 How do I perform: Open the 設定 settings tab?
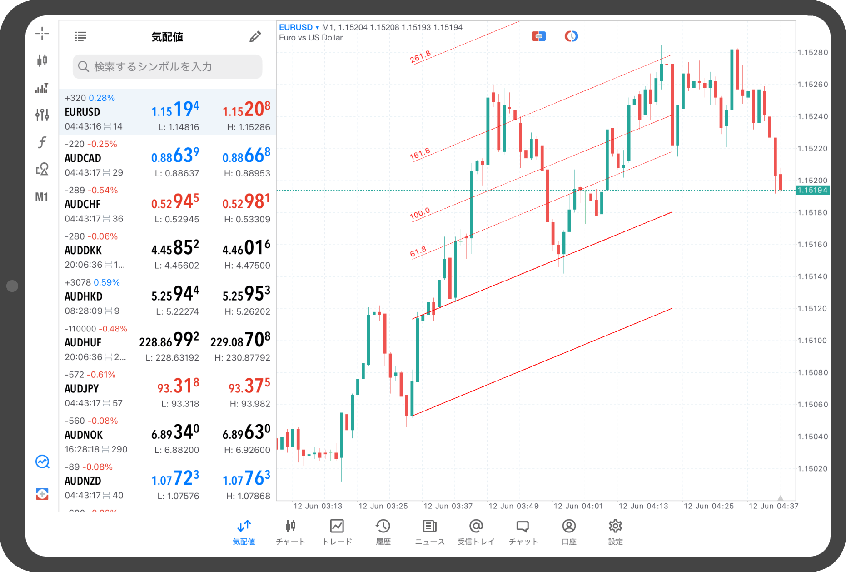pyautogui.click(x=615, y=532)
